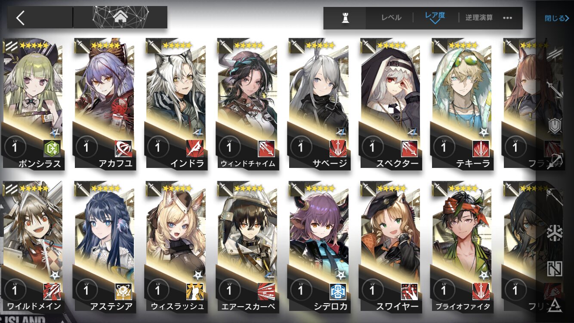Viewport: 574px width, 323px height.
Task: Open the テキーラ operator card
Action: point(462,103)
